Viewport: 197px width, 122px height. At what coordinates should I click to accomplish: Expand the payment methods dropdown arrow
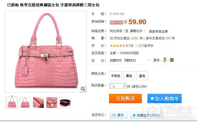tap(149, 60)
